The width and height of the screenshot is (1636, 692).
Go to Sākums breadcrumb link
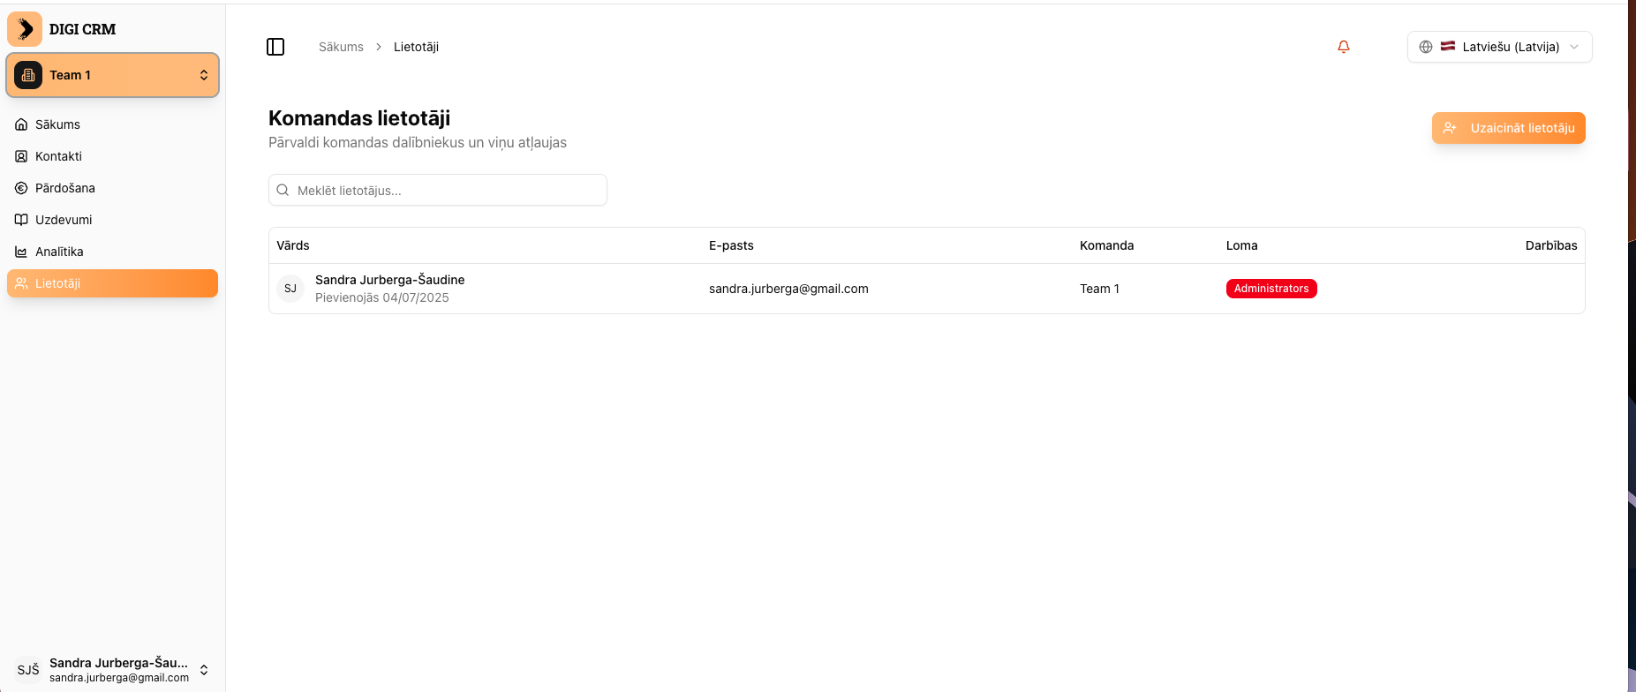341,47
